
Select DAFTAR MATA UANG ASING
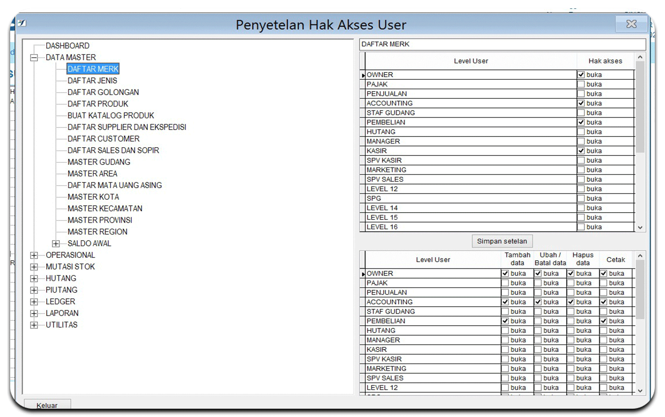tap(115, 185)
